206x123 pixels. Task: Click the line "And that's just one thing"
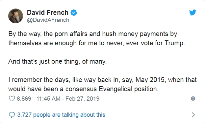click(x=57, y=61)
